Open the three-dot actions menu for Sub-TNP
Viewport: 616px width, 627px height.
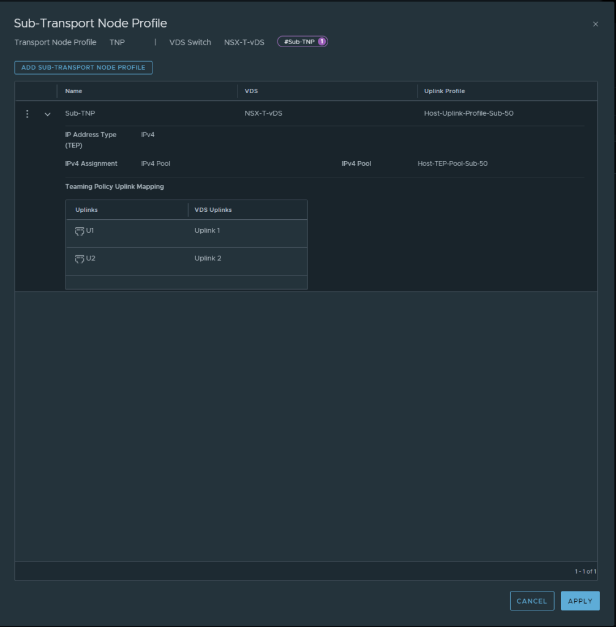(x=27, y=114)
